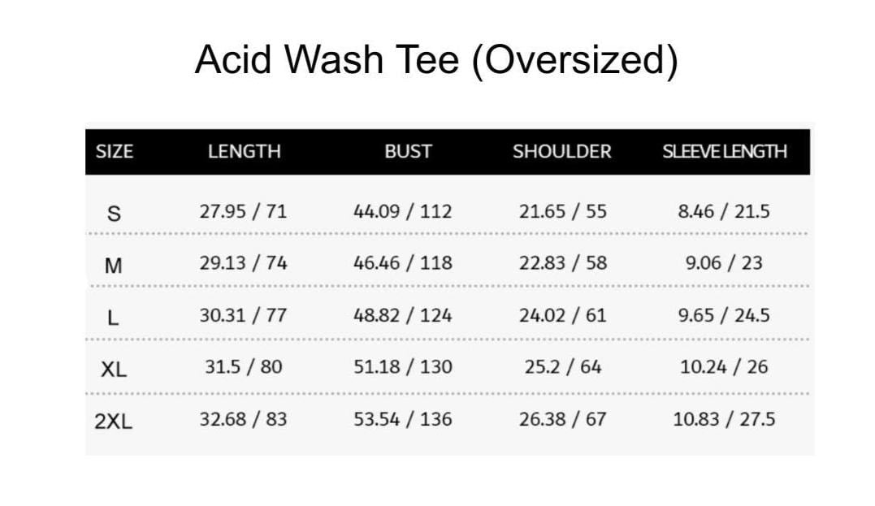This screenshot has width=875, height=506.
Task: Select the S size row label
Action: (x=115, y=214)
